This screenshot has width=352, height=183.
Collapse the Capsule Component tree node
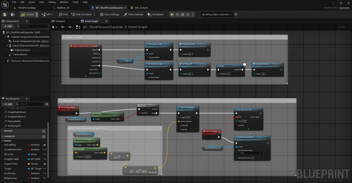pos(5,37)
